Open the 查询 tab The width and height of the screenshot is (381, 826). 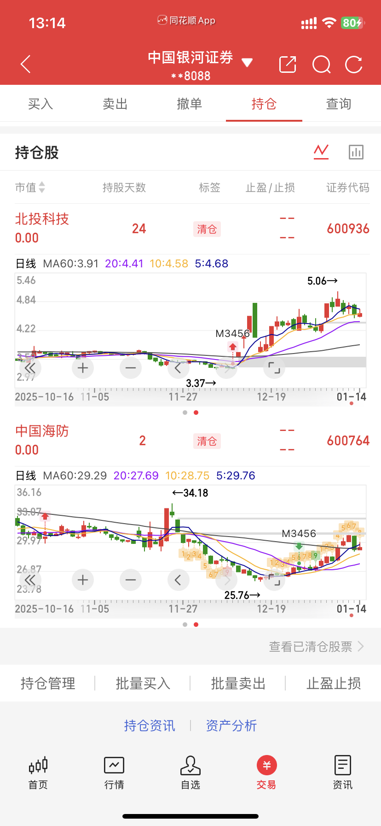coord(339,104)
